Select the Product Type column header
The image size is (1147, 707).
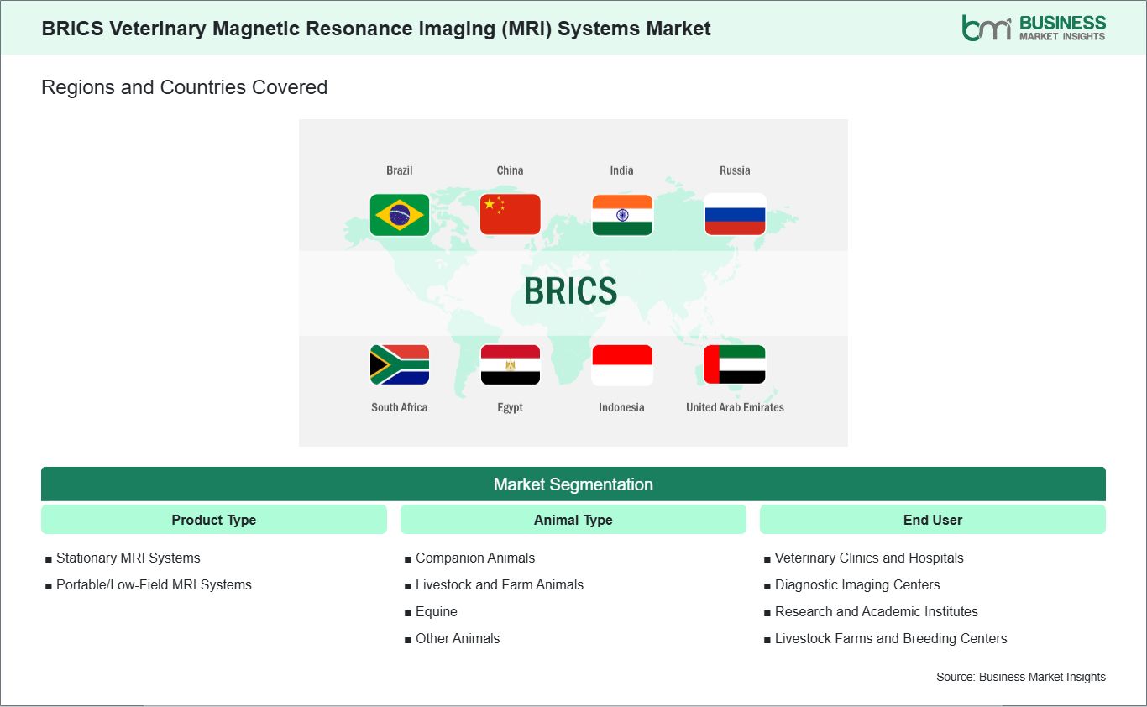(x=214, y=520)
